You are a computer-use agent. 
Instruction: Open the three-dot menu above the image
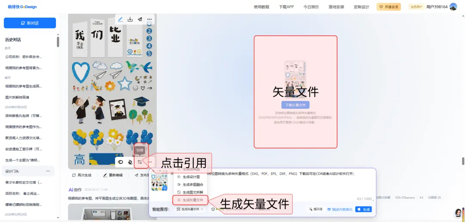(149, 19)
